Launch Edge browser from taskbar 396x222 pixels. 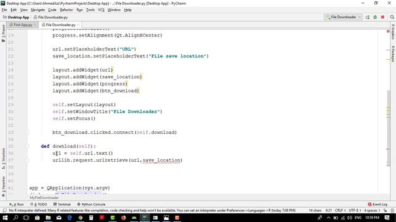[70, 218]
